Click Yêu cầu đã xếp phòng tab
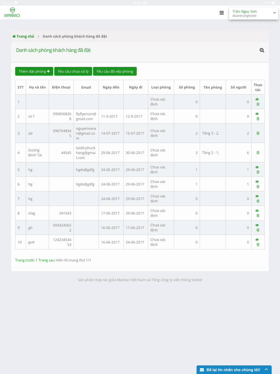The width and height of the screenshot is (280, 374). tap(115, 71)
